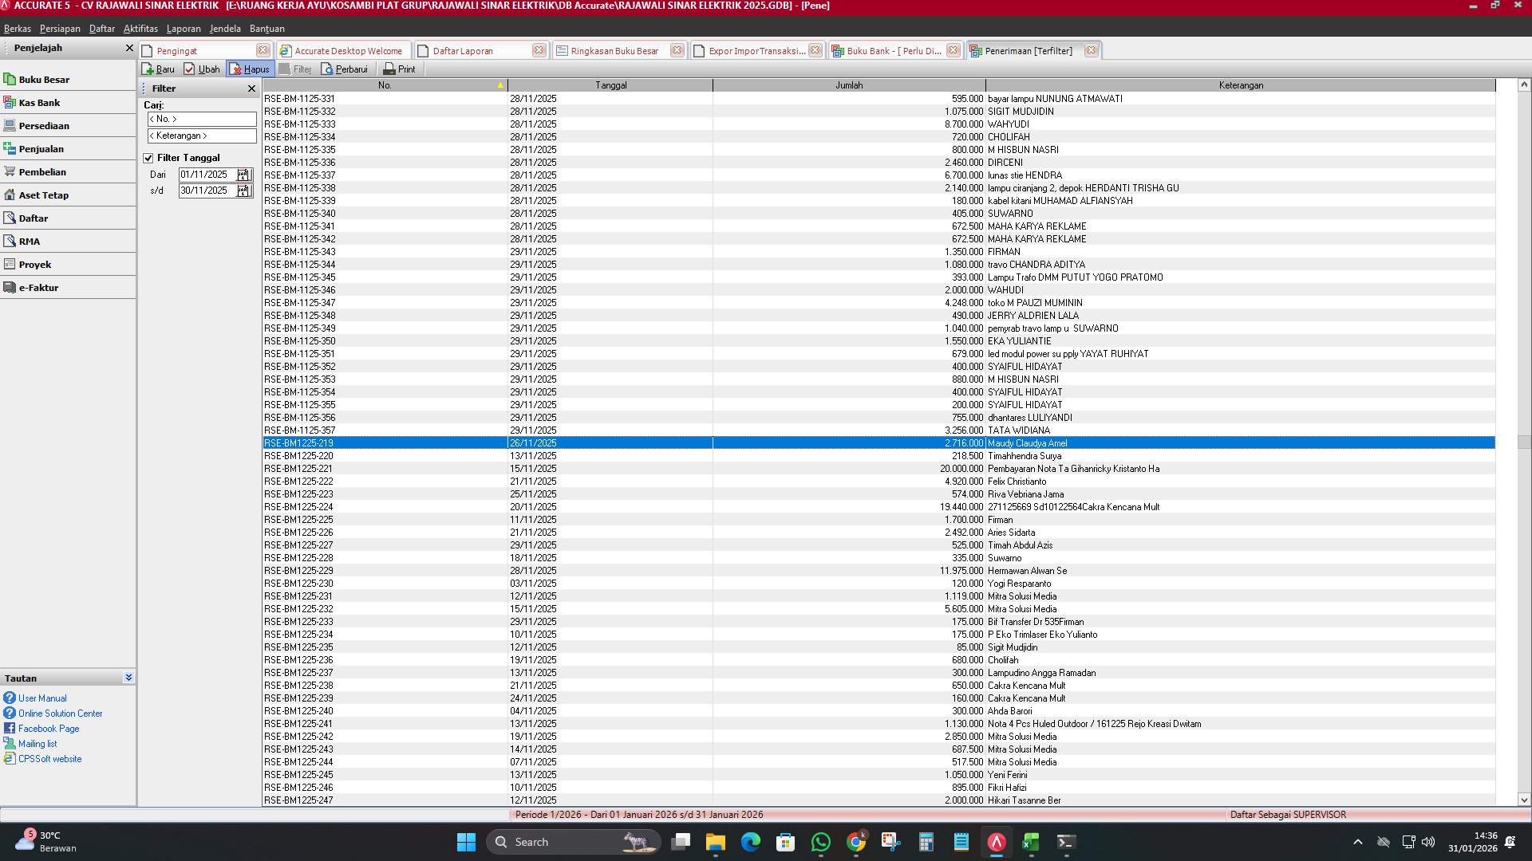
Task: Launch WhatsApp from the taskbar
Action: pos(820,842)
